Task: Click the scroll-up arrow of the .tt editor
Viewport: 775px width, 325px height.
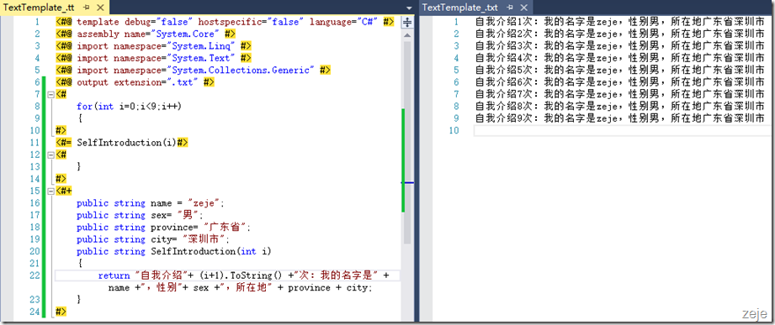Action: [407, 35]
